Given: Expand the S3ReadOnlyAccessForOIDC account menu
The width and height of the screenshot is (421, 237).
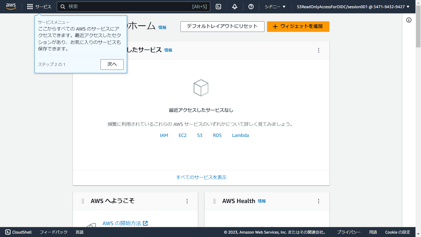Looking at the screenshot, I should [x=353, y=7].
